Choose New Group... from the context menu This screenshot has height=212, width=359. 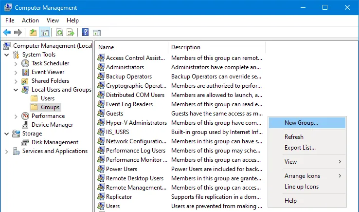[301, 123]
